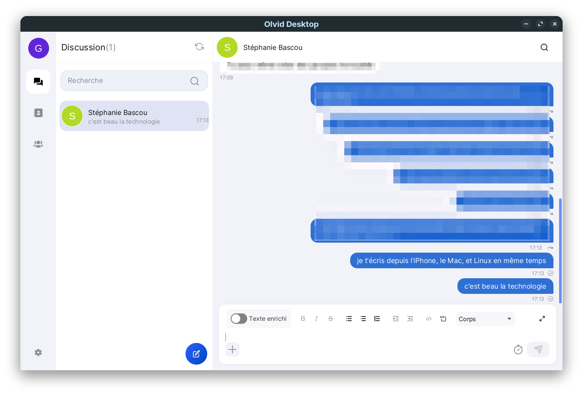
Task: Open the contacts tab in sidebar
Action: point(38,113)
